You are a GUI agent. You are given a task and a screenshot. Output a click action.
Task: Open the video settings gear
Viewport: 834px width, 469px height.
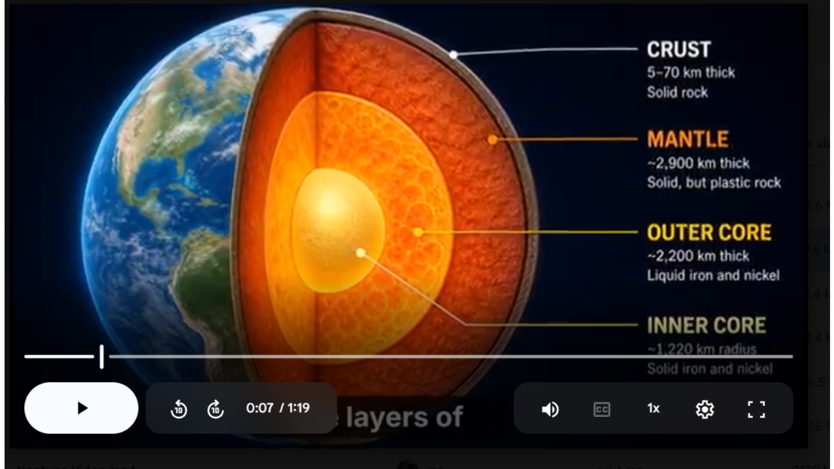tap(704, 409)
